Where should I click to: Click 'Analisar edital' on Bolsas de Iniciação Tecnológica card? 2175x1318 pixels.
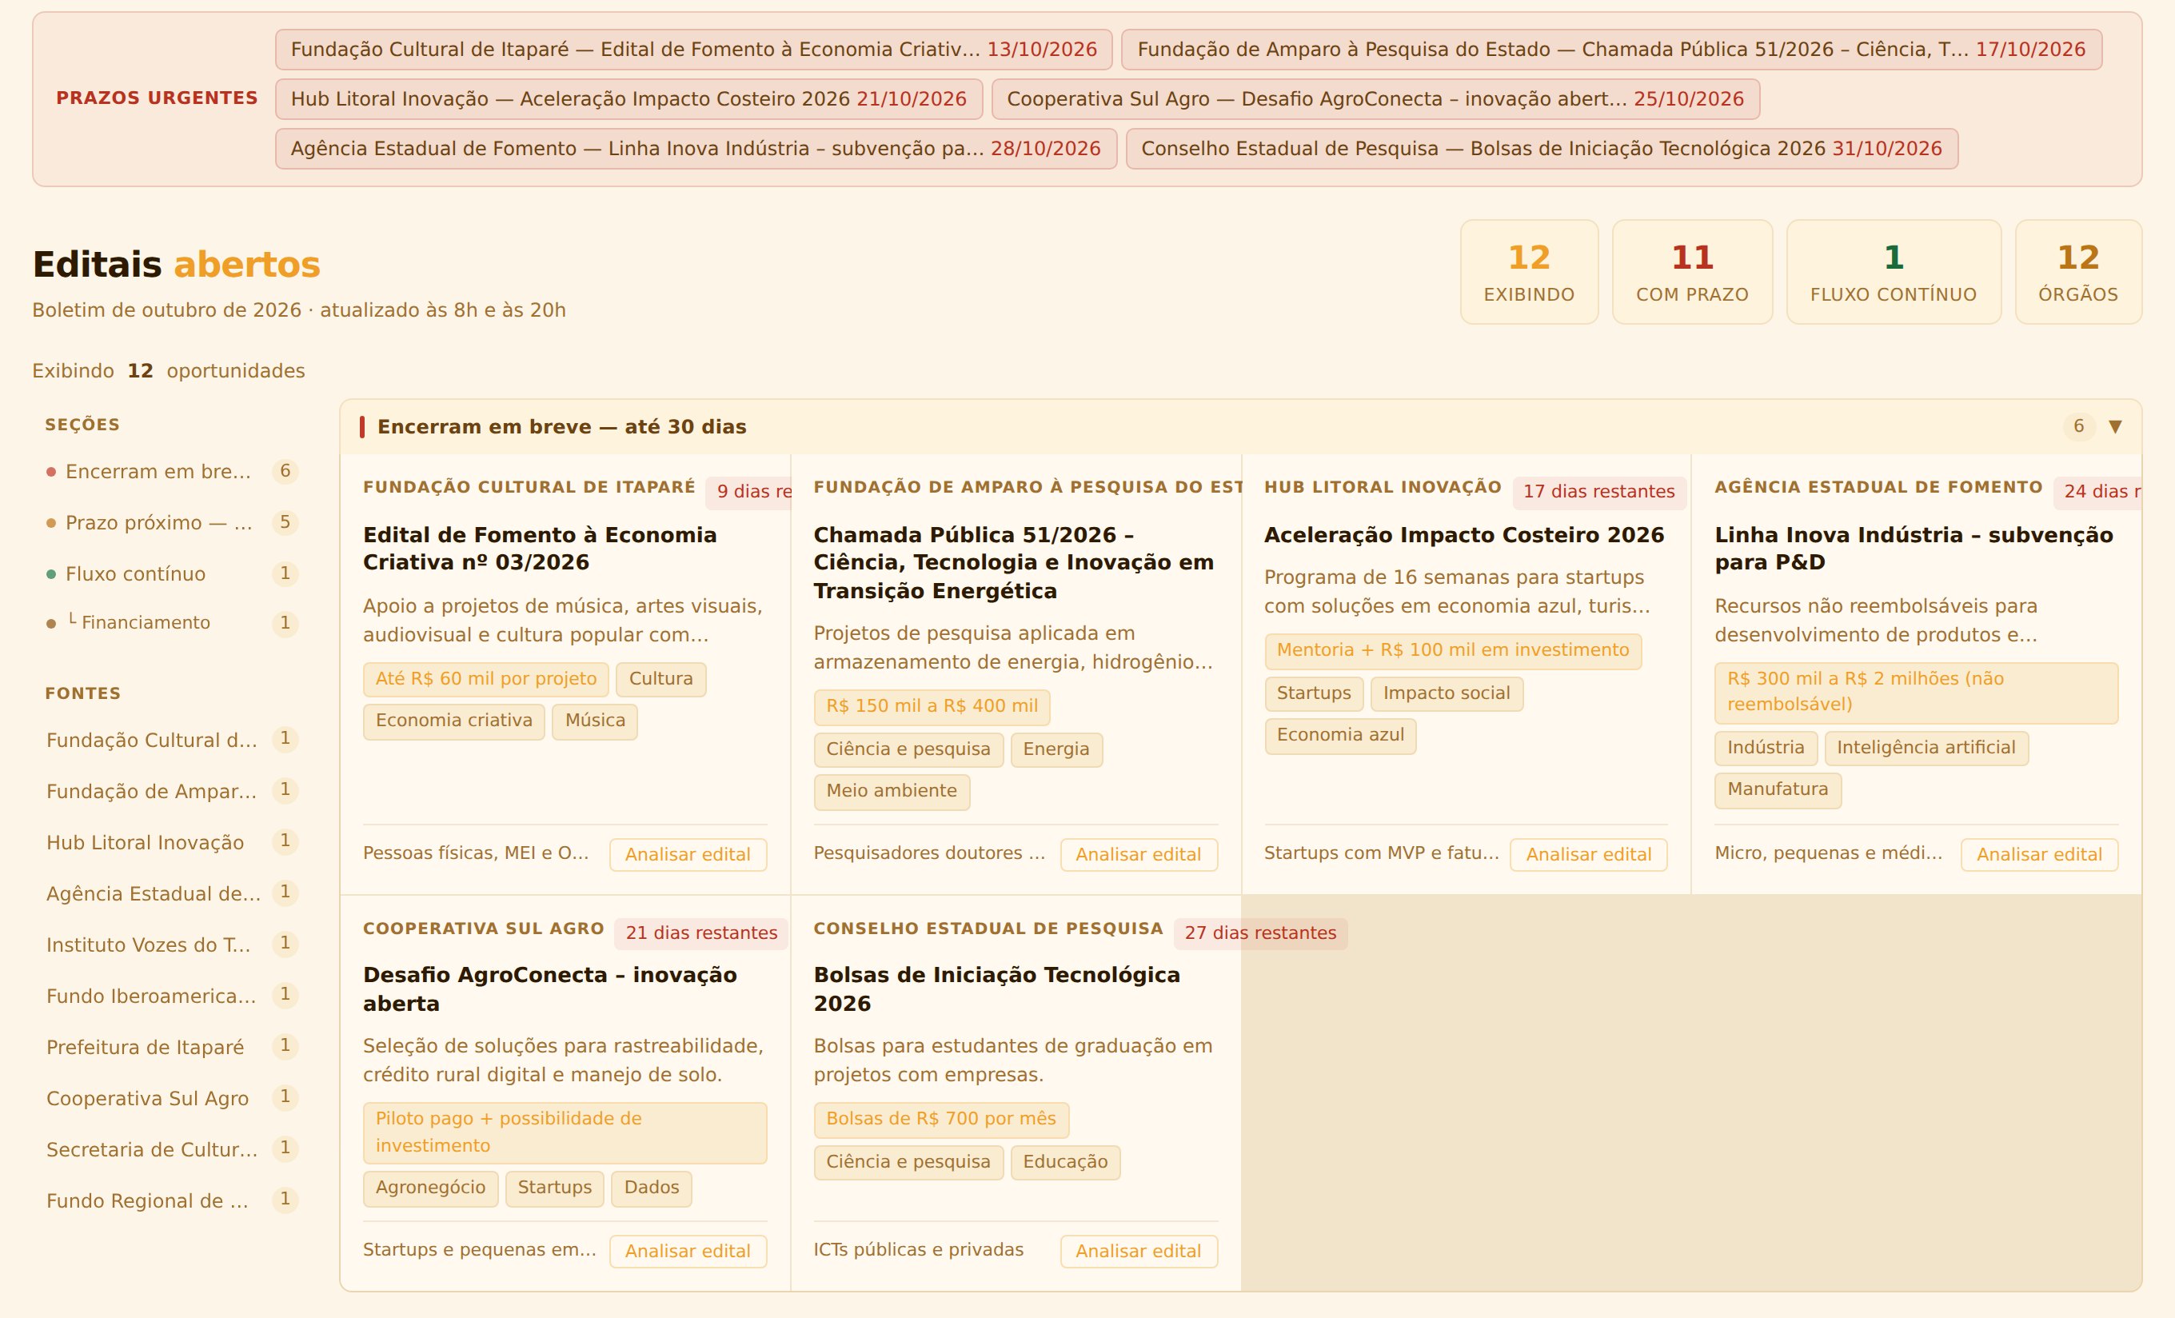tap(1139, 1251)
